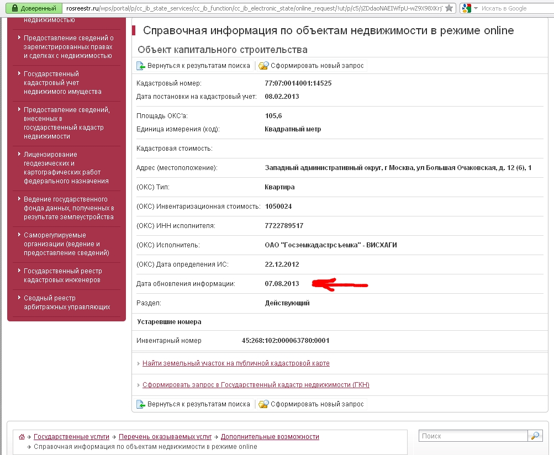Follow 'Сформировать запрос в Государственный кадастр недвижимости' link
Screen dimensions: 554x455
pyautogui.click(x=256, y=385)
